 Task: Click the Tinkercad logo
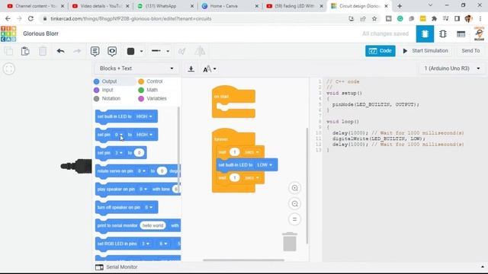[x=8, y=33]
